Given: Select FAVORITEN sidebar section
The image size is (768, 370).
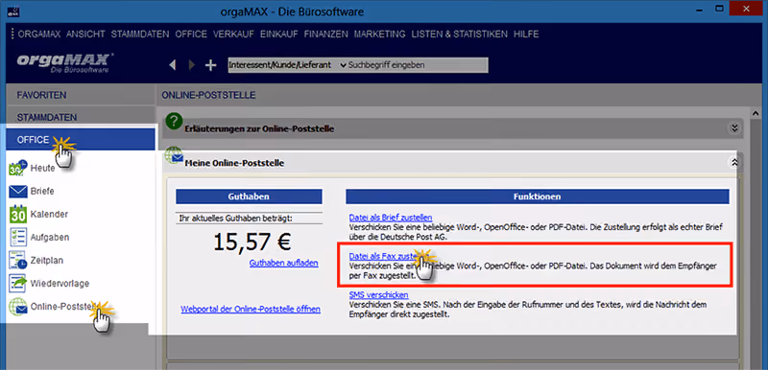Looking at the screenshot, I should (81, 95).
